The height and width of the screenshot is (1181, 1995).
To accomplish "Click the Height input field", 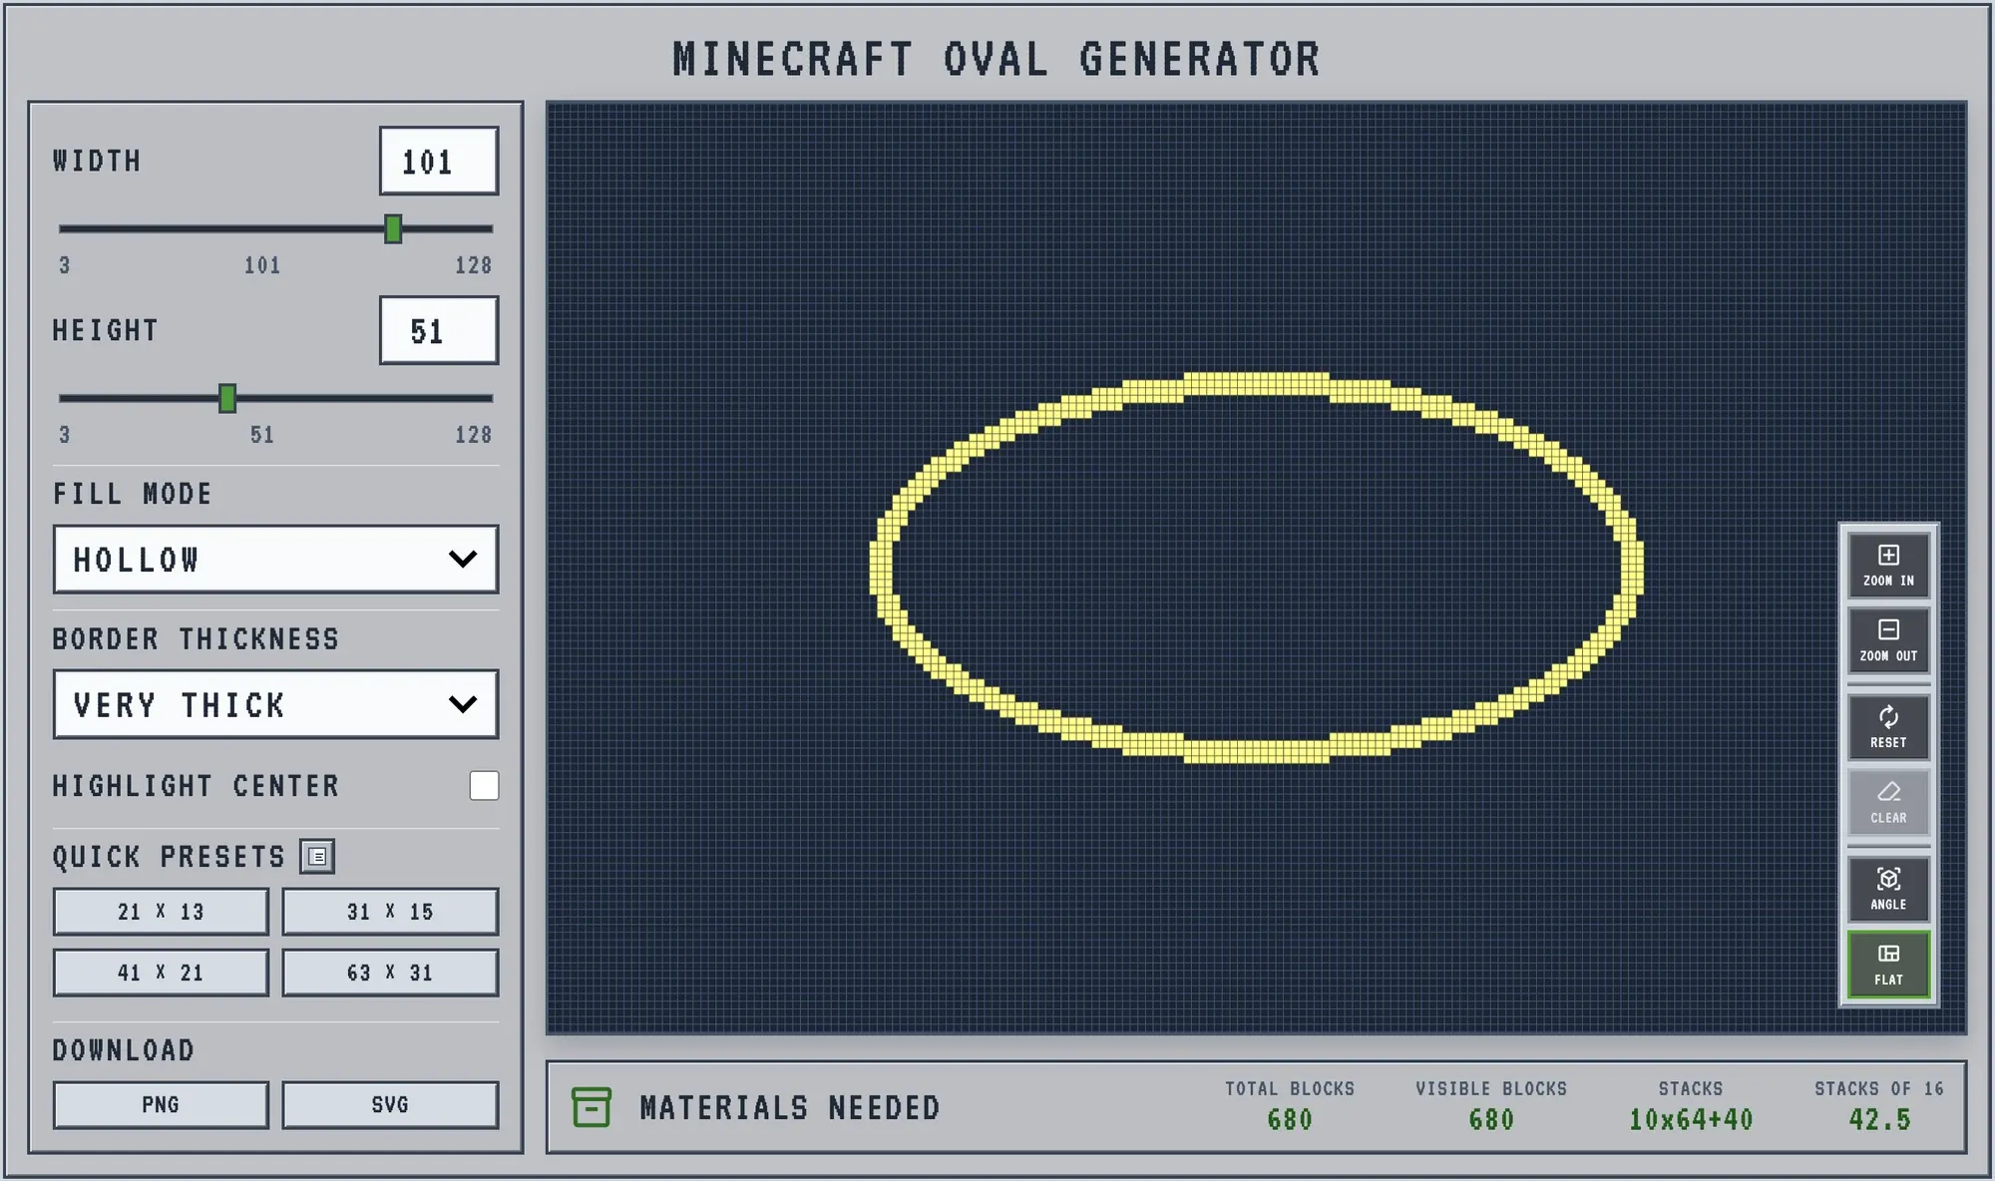I will [439, 330].
